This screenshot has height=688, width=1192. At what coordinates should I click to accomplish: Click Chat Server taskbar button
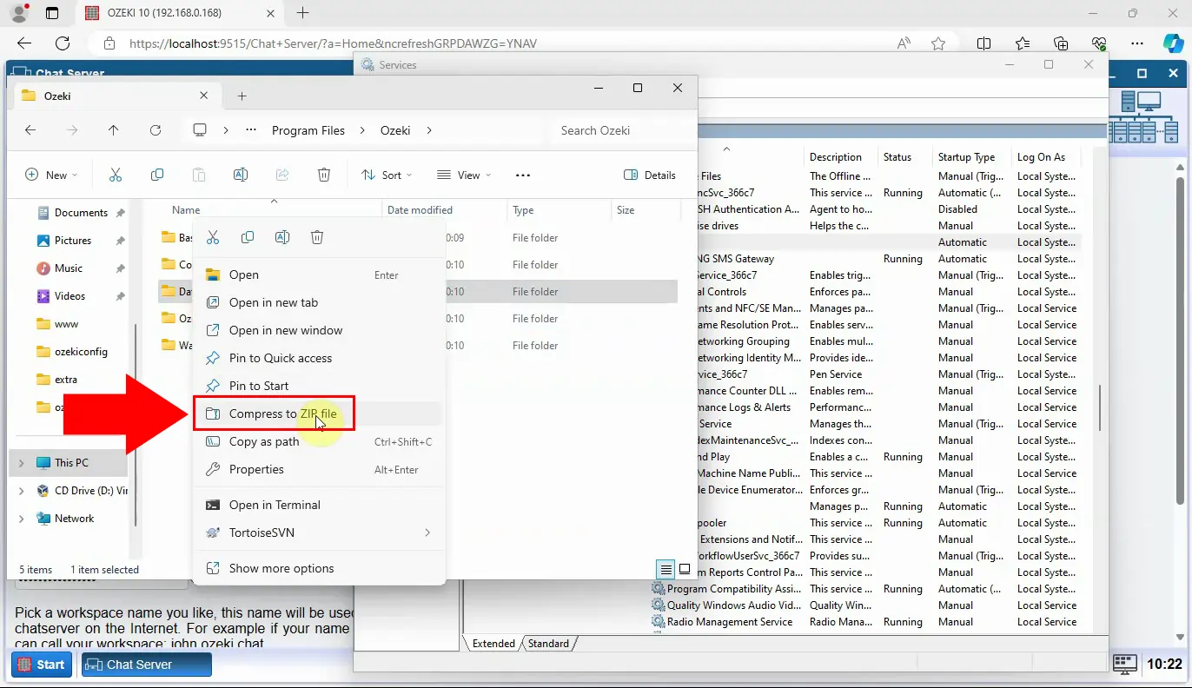147,665
